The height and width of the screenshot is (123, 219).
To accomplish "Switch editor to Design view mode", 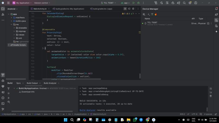I will (x=133, y=9).
